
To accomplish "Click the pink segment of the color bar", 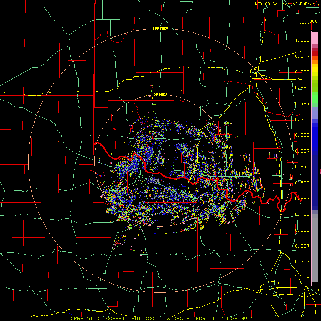I will 315,38.
